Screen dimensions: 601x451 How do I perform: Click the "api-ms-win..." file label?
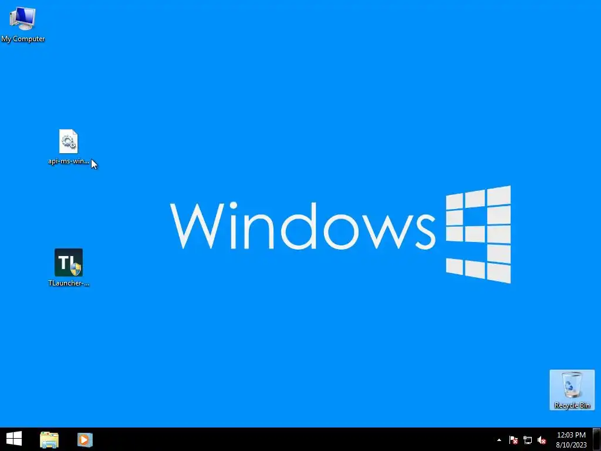point(69,161)
